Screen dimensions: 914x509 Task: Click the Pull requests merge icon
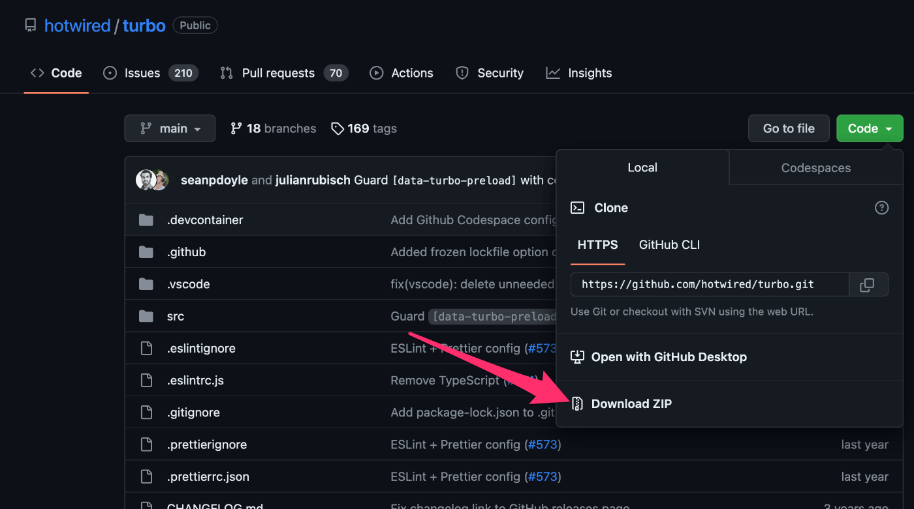(227, 73)
